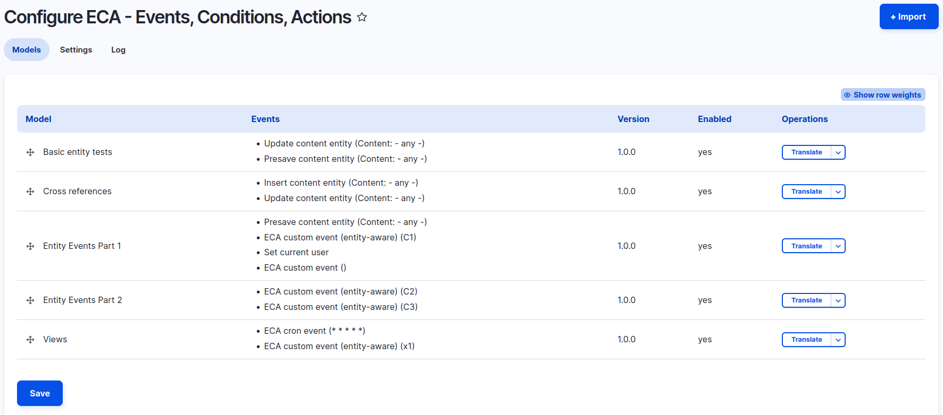Translate the Cross references model
Image resolution: width=943 pixels, height=415 pixels.
(x=806, y=192)
